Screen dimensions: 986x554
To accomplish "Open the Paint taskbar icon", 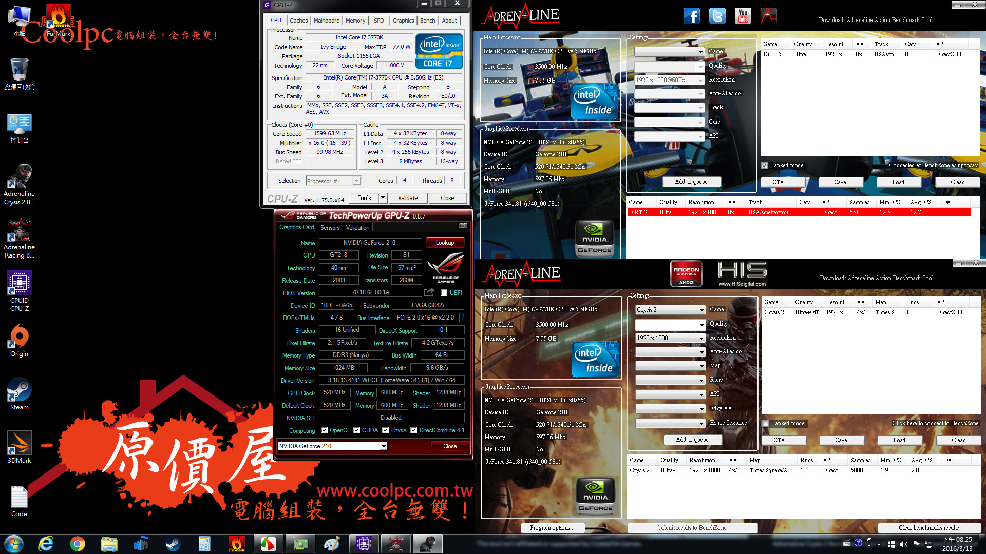I will pyautogui.click(x=332, y=544).
